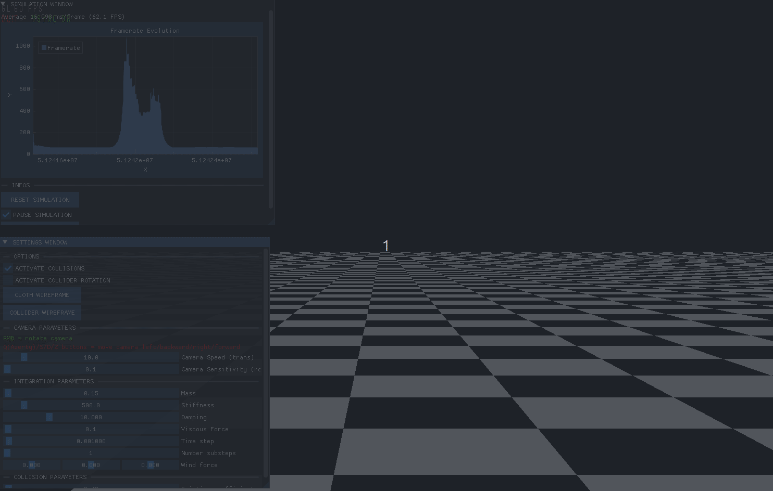Click the x-axis label 5.1242e+07
773x491 pixels.
(x=135, y=160)
